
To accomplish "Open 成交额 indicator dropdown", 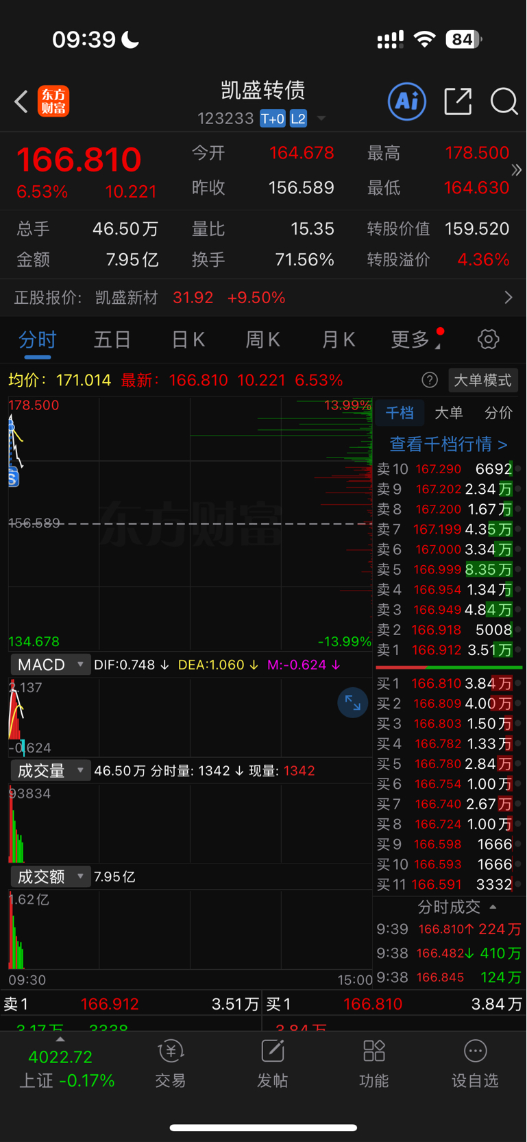I will coord(51,877).
